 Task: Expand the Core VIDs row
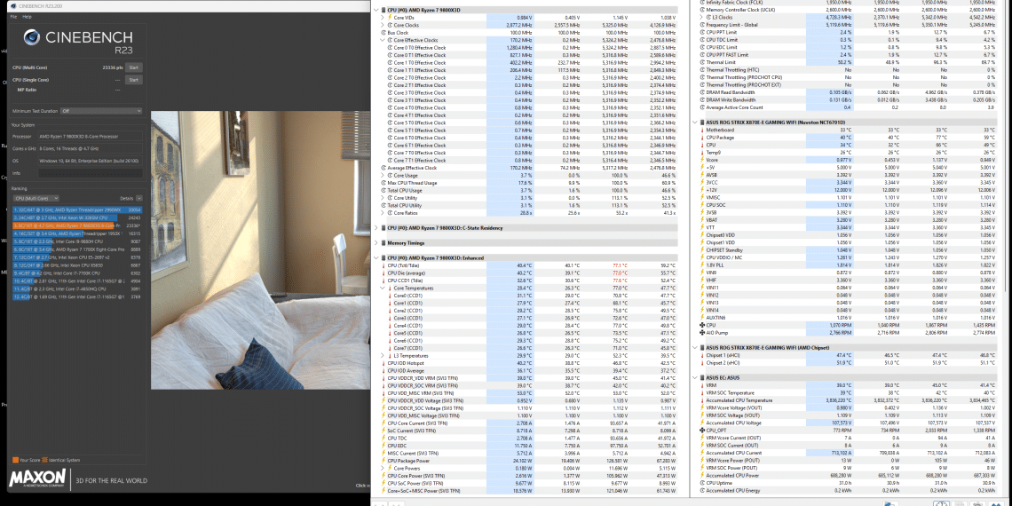point(383,18)
